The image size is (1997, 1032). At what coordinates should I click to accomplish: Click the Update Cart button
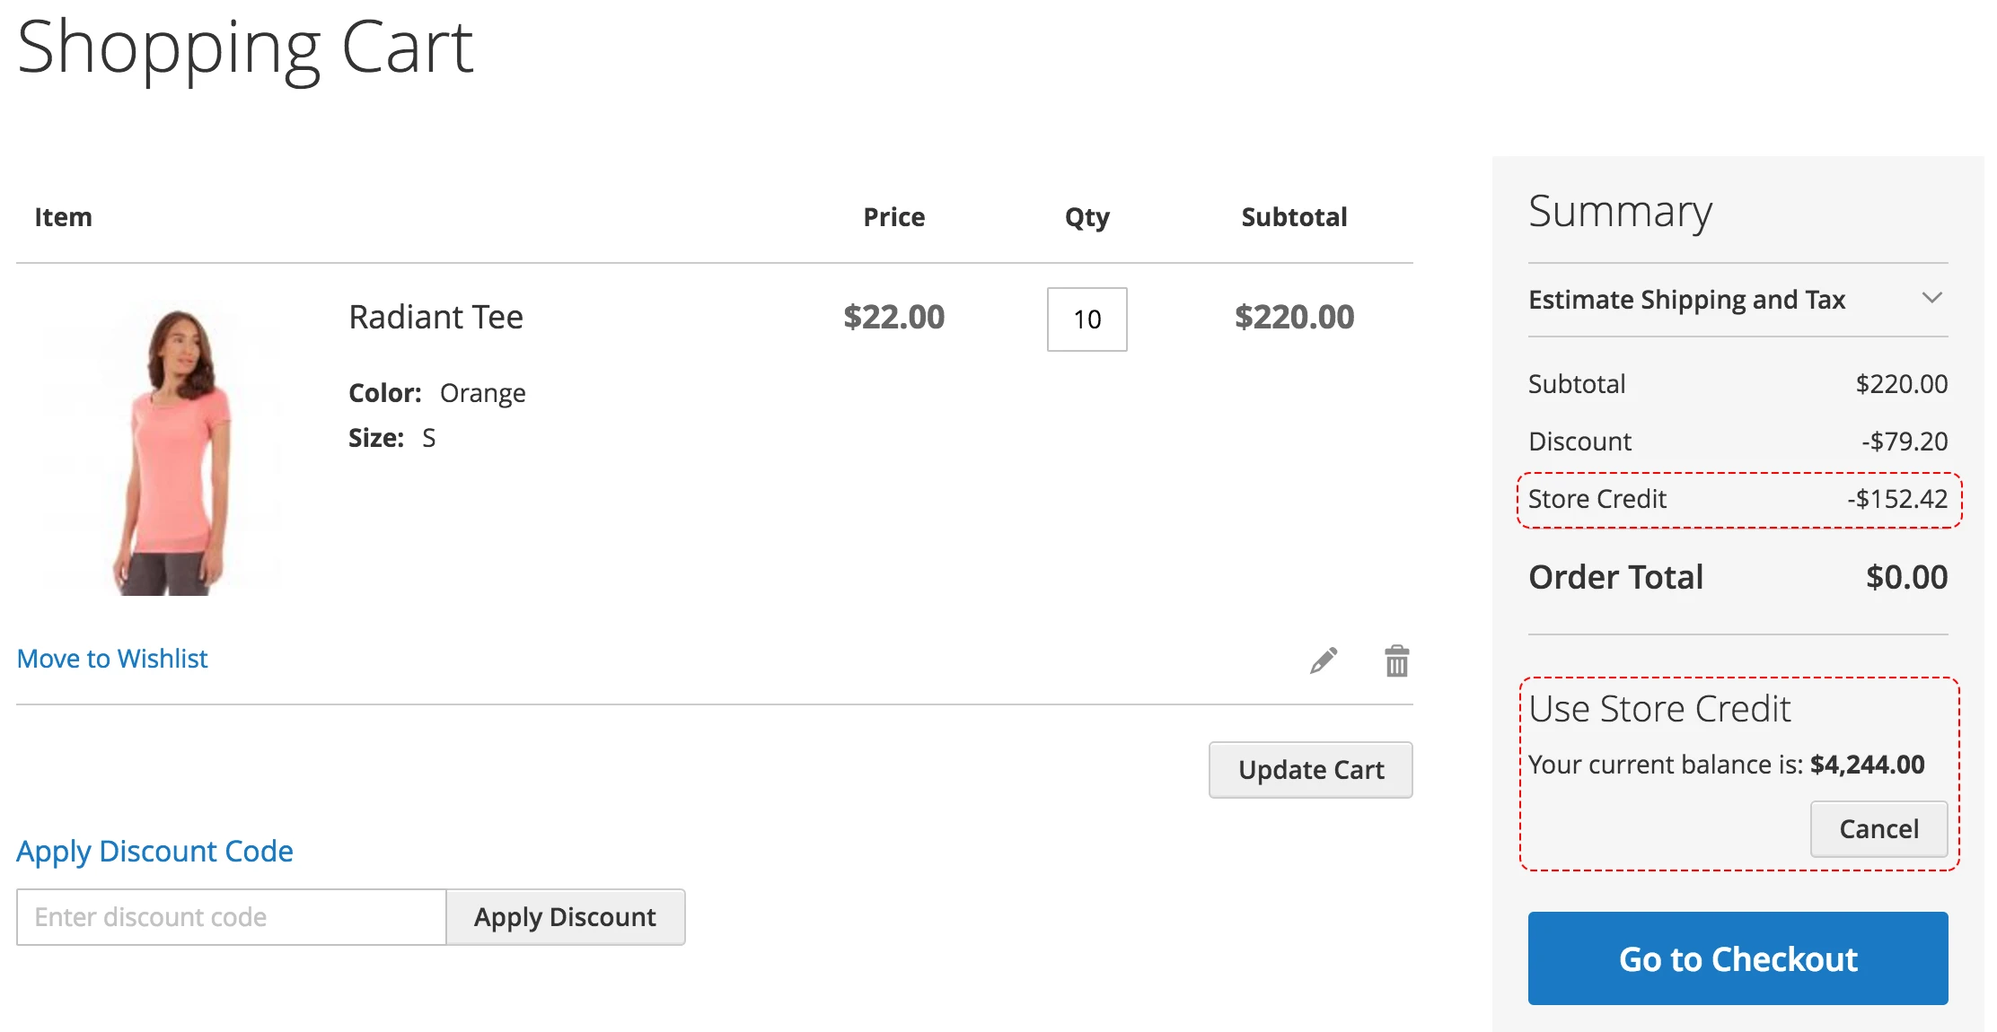pos(1311,769)
